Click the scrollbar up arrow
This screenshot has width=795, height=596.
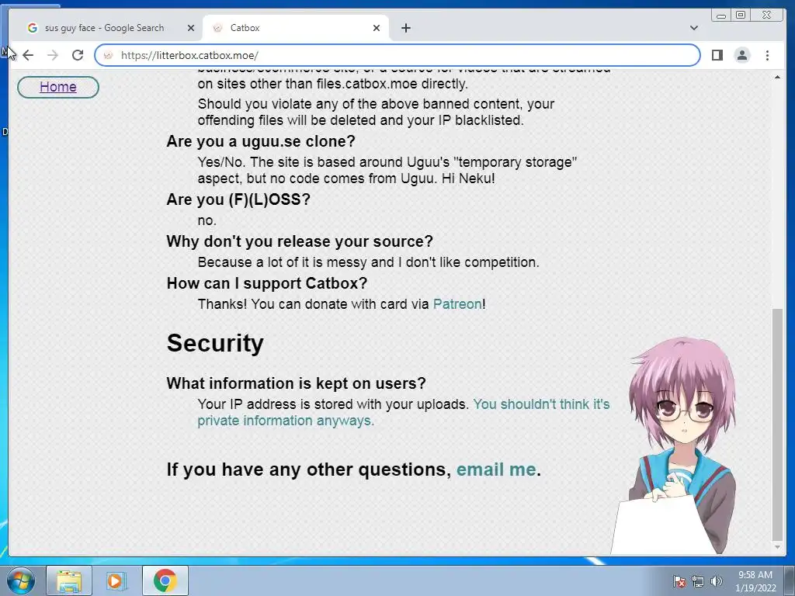point(776,77)
